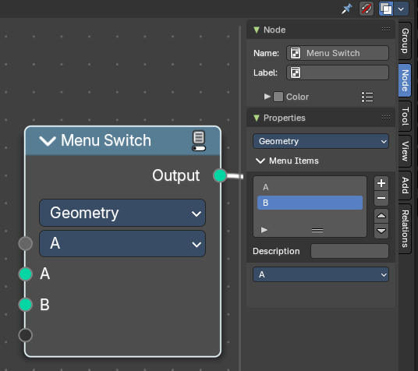The width and height of the screenshot is (418, 371).
Task: Remove the menu item with minus button
Action: pos(381,198)
